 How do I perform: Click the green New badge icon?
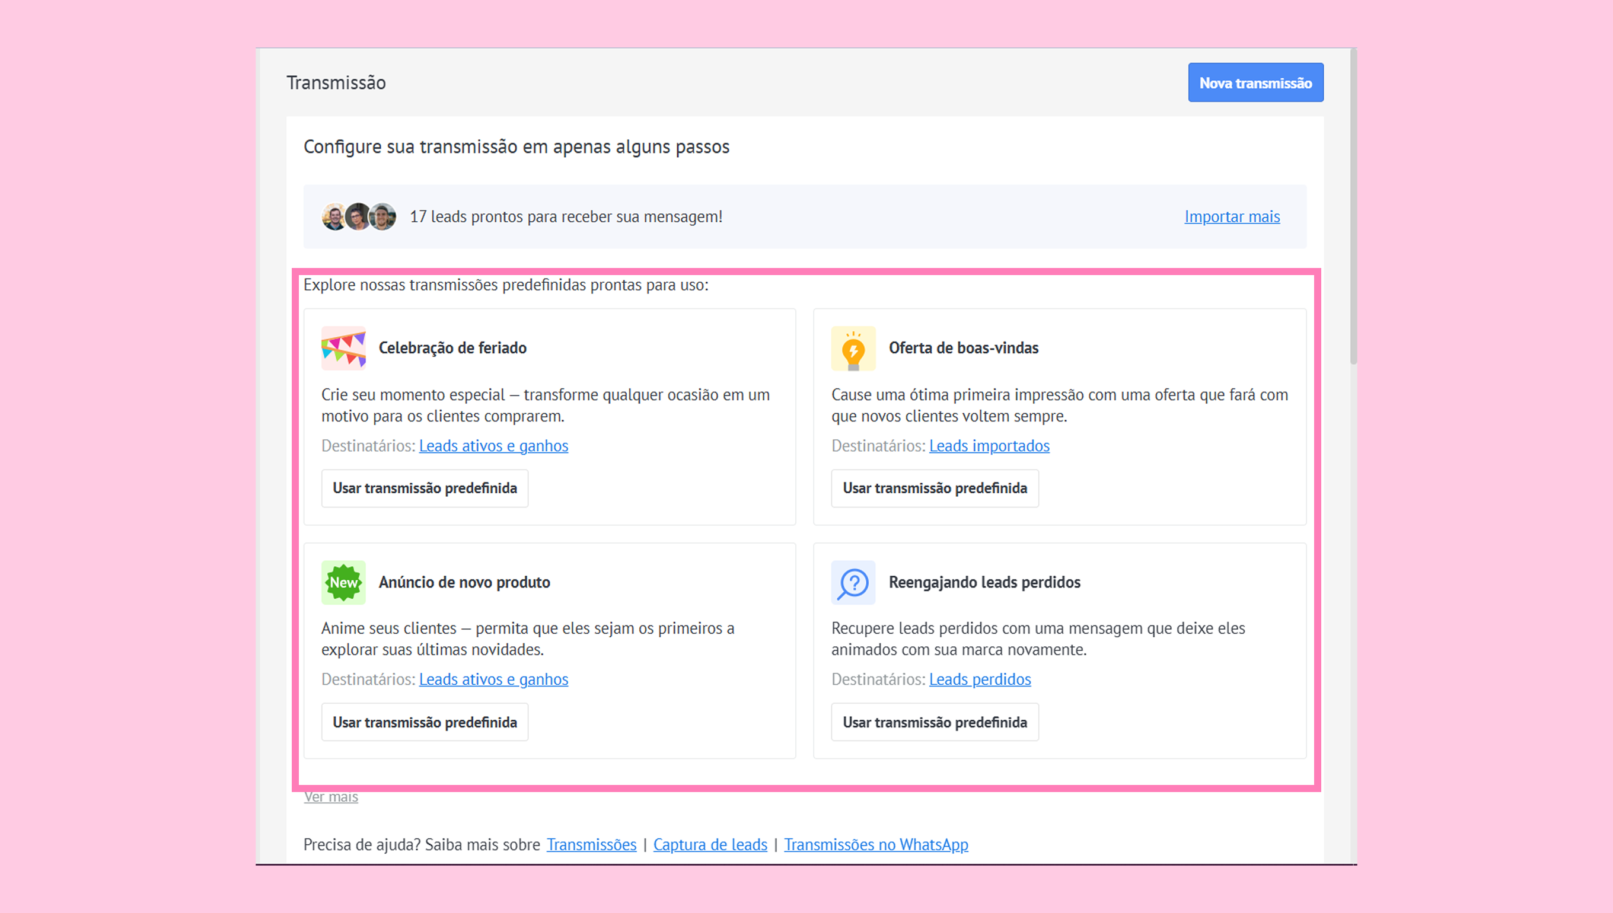tap(344, 582)
